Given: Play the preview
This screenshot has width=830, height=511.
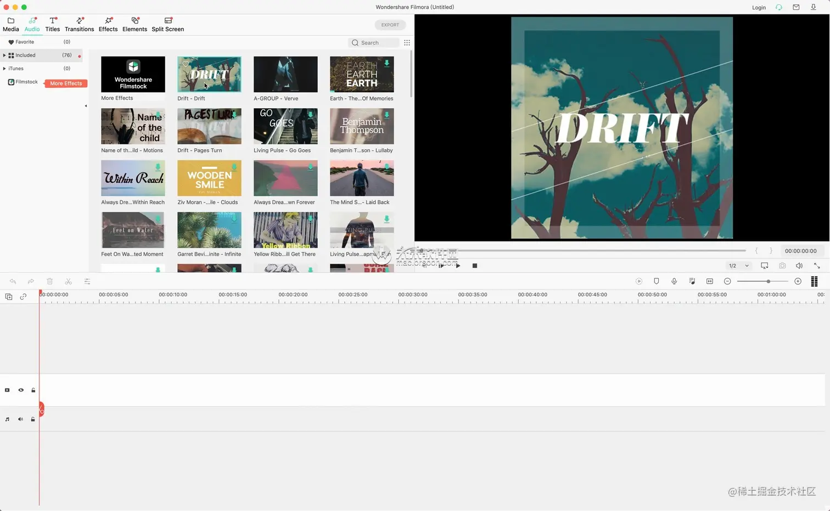Looking at the screenshot, I should [x=458, y=266].
